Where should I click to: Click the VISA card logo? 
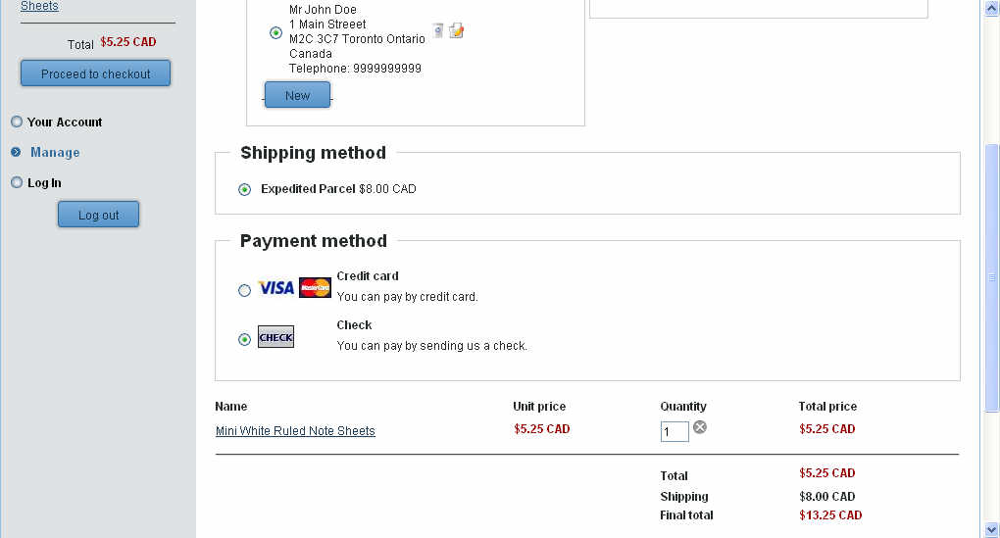click(275, 288)
